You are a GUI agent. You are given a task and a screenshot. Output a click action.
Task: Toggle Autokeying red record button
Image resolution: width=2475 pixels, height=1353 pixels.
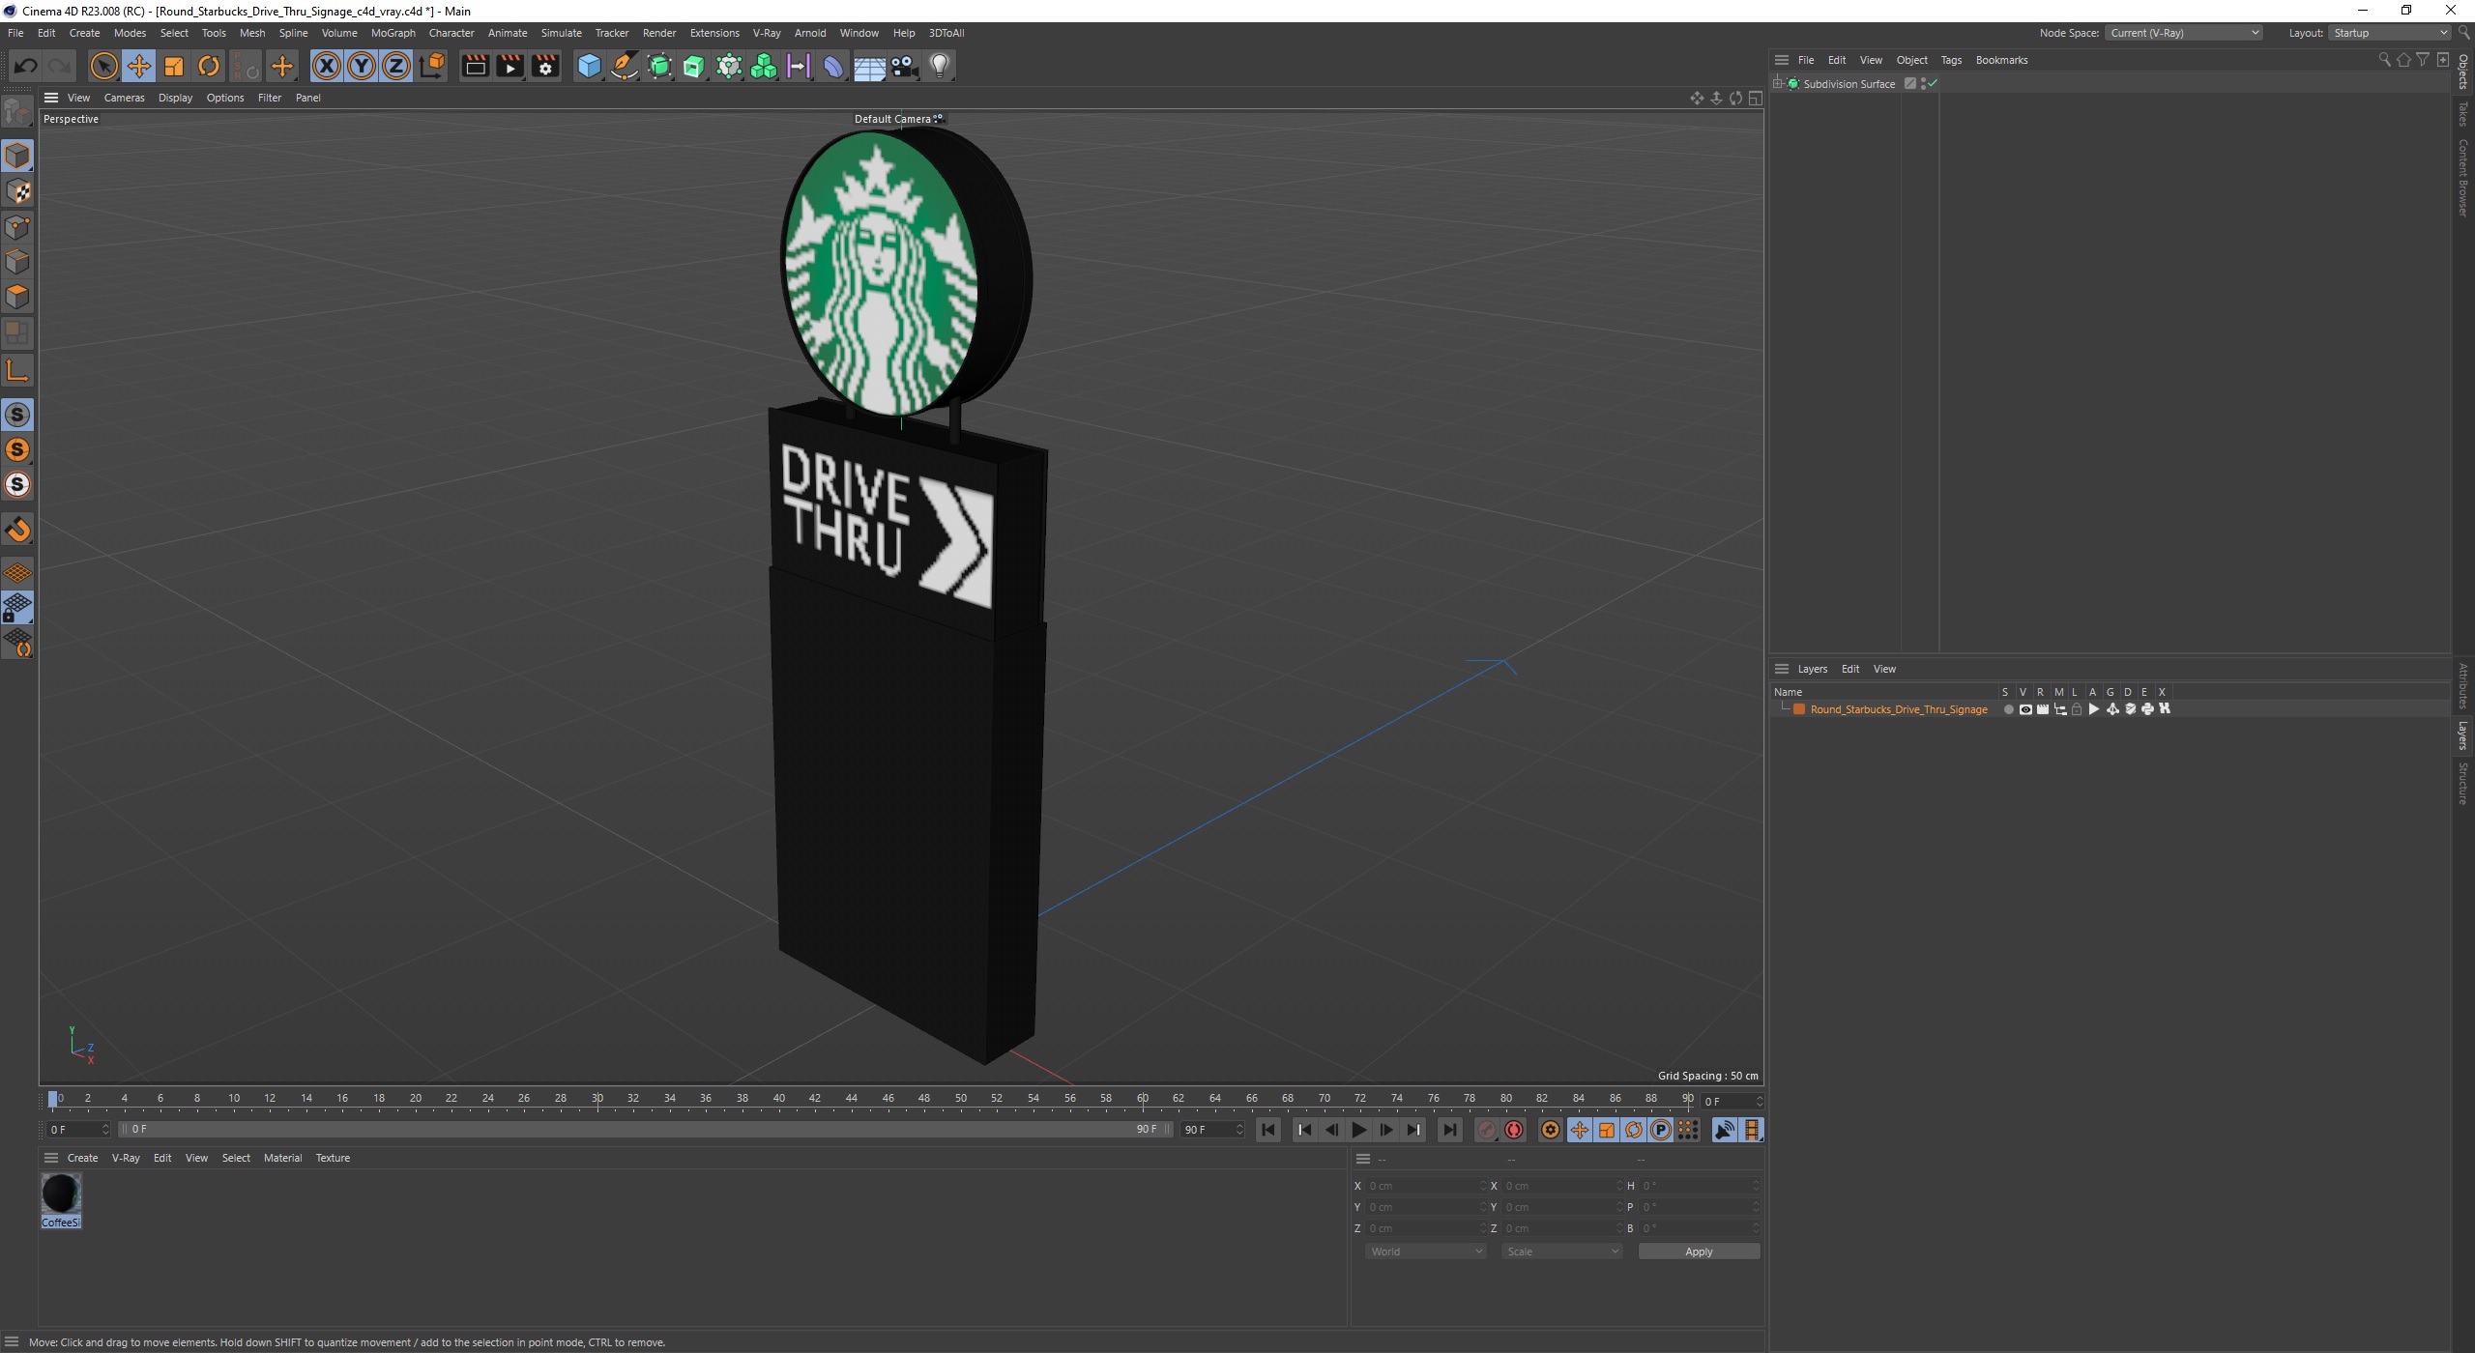pos(1514,1130)
